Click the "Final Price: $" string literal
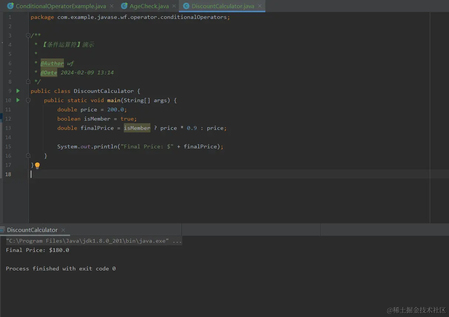Image resolution: width=449 pixels, height=317 pixels. pos(147,146)
